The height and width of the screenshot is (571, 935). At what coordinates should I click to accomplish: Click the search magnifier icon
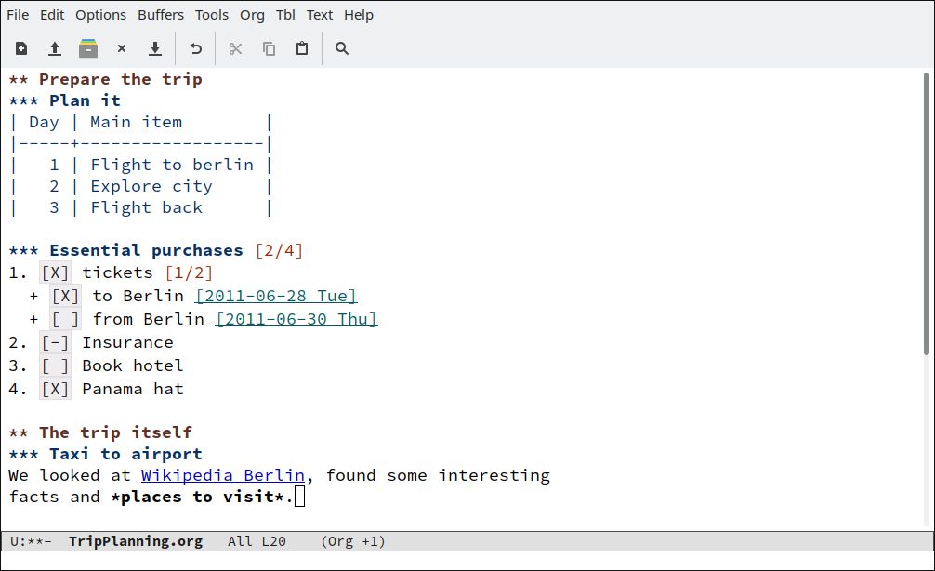(342, 48)
